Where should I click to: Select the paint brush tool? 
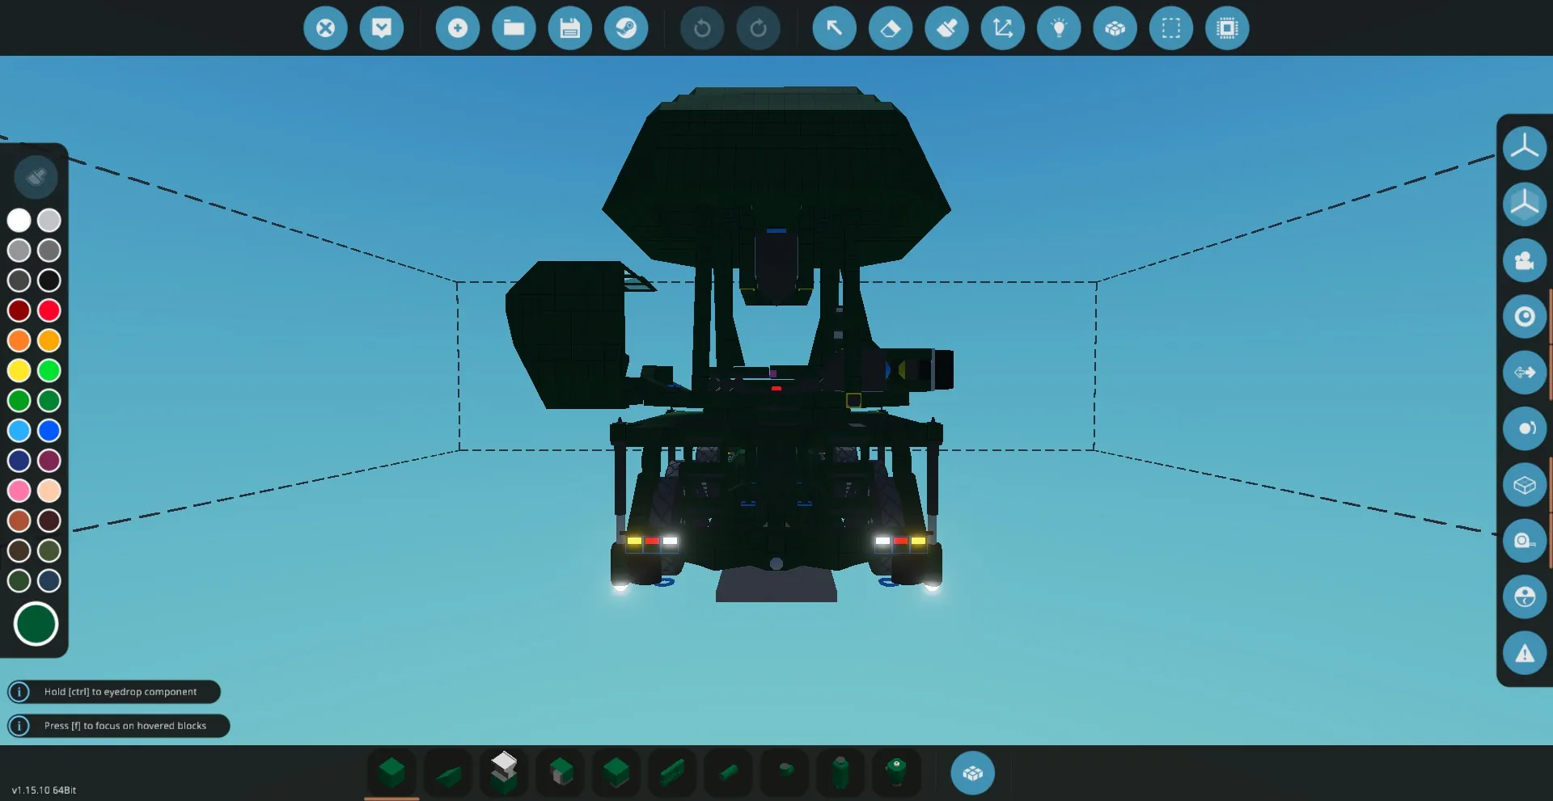click(x=946, y=28)
